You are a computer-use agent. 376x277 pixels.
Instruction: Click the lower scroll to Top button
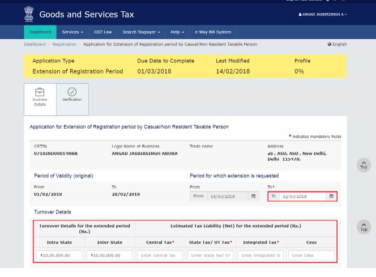(364, 227)
